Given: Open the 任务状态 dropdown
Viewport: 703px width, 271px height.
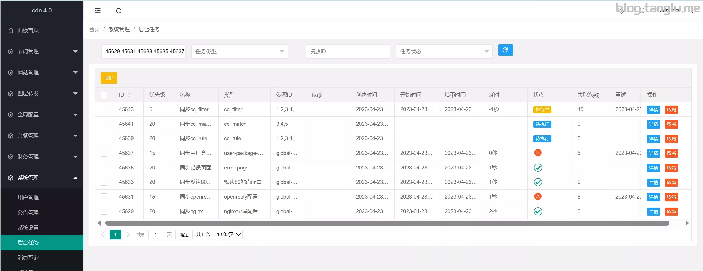Looking at the screenshot, I should click(x=444, y=51).
